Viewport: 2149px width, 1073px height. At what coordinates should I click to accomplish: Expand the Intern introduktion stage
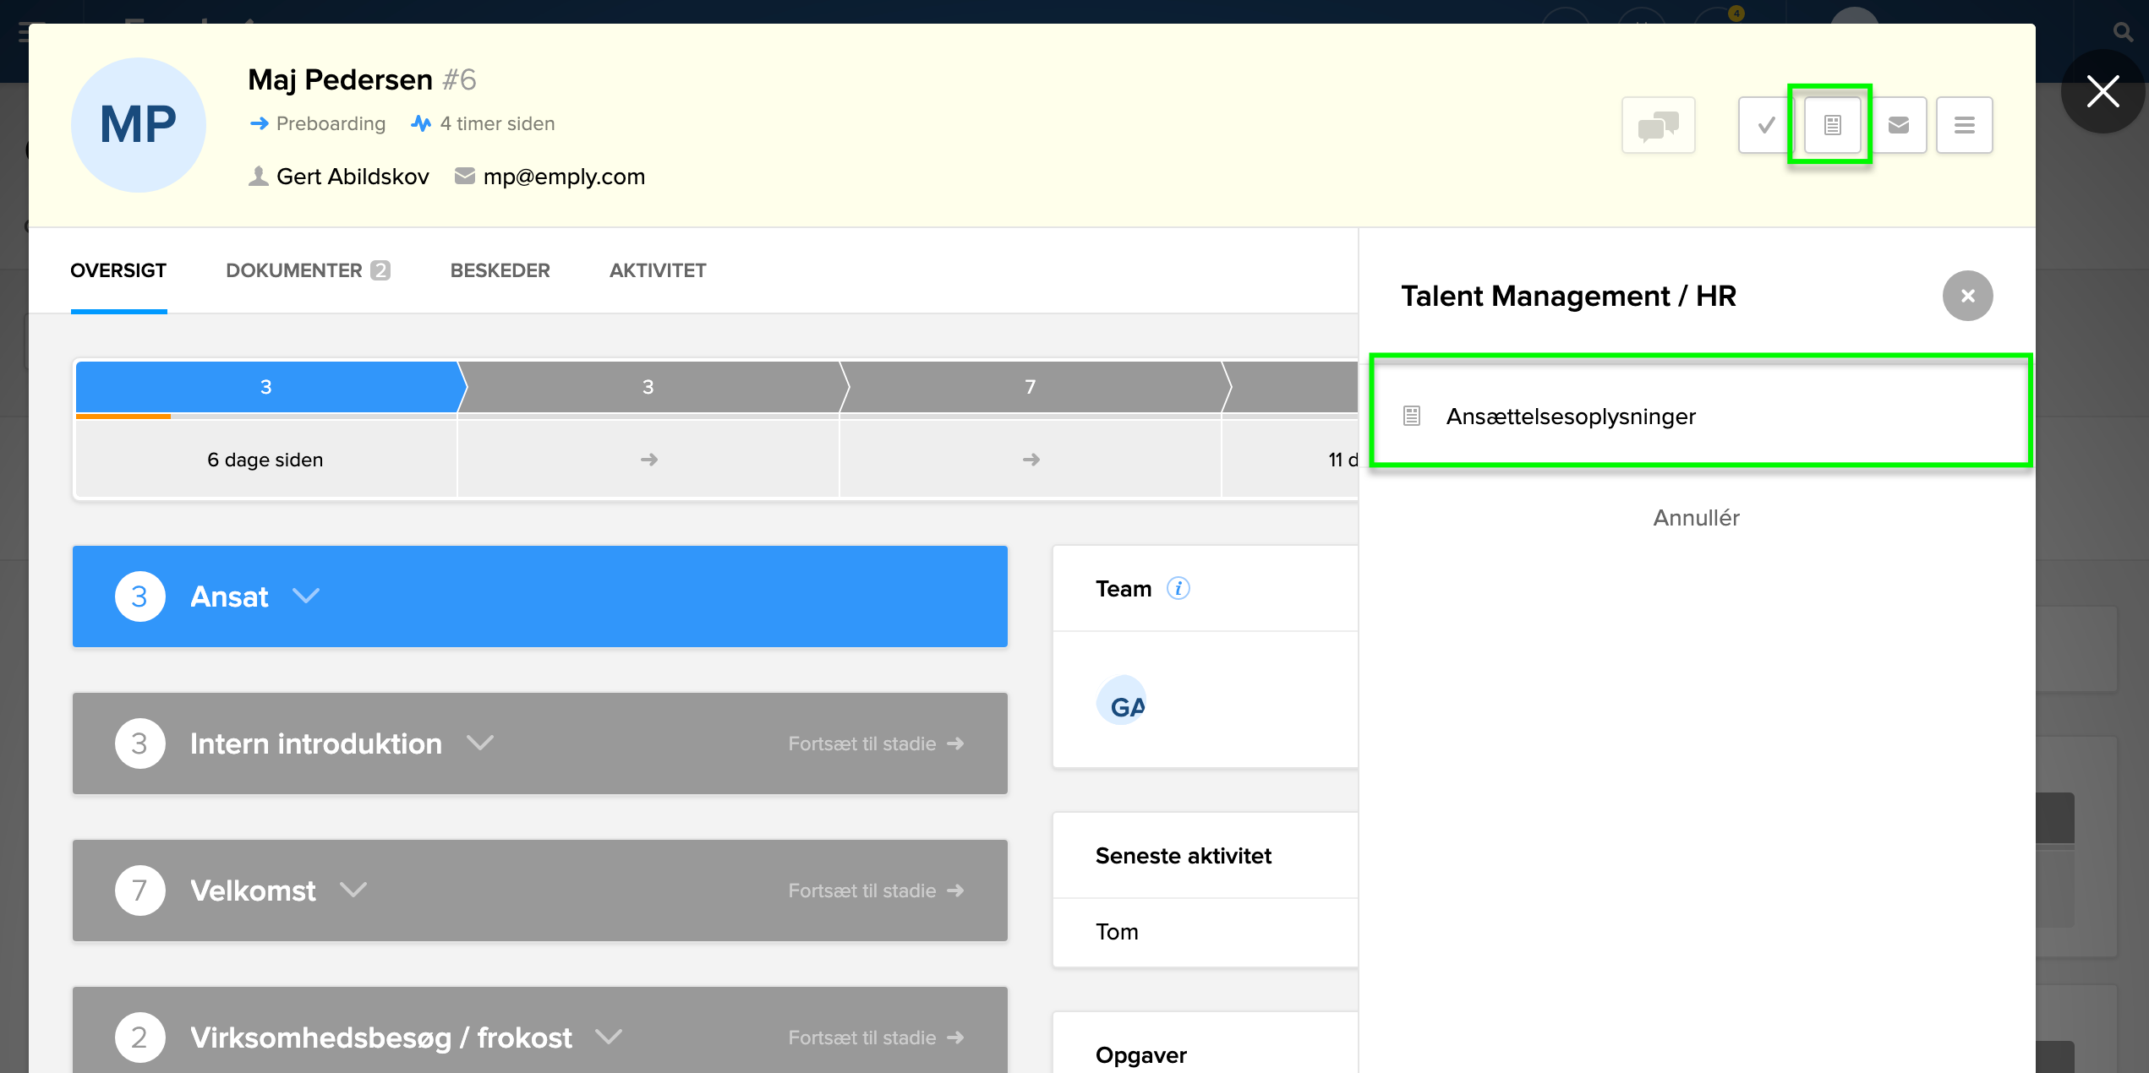click(479, 743)
